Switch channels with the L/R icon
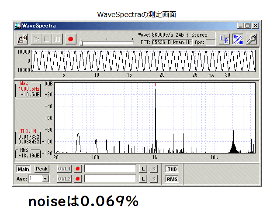This screenshot has height=208, width=270. click(224, 39)
